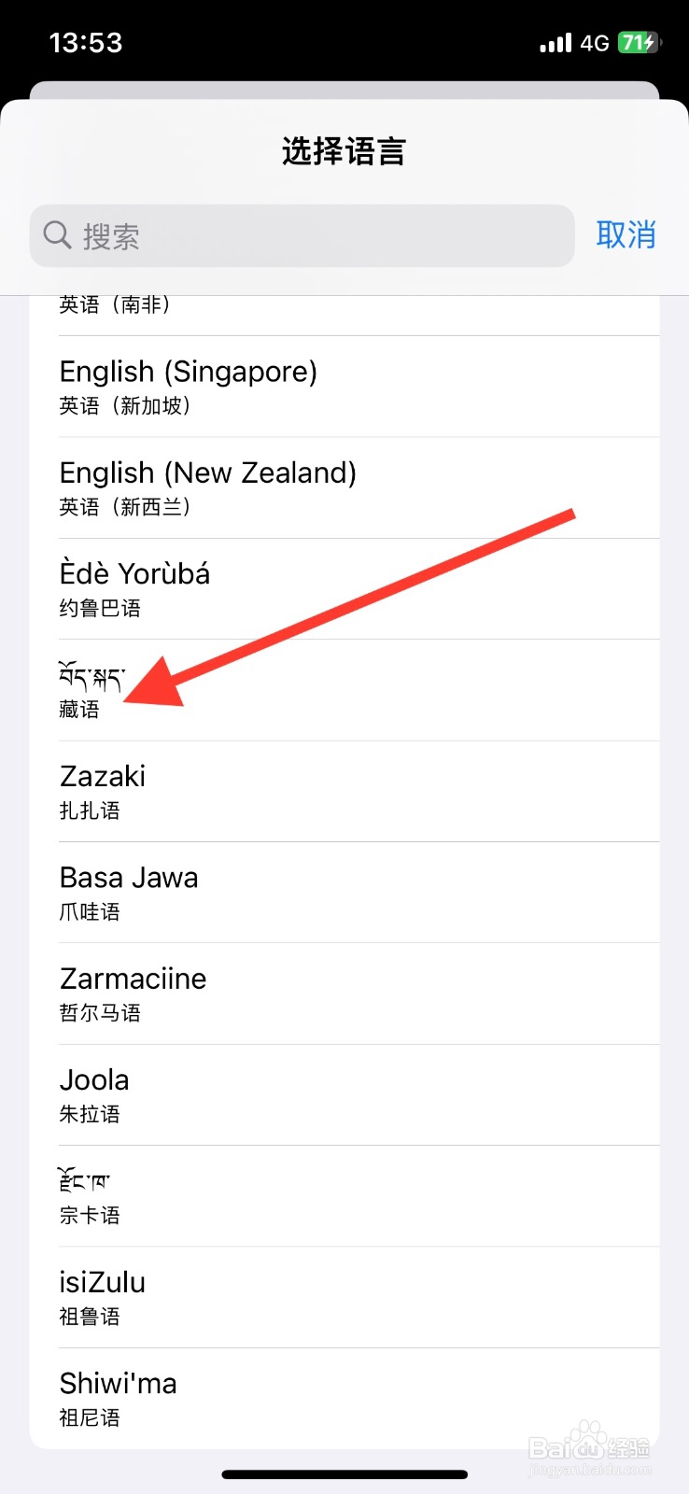Choose English (New Zealand) language

tap(344, 488)
